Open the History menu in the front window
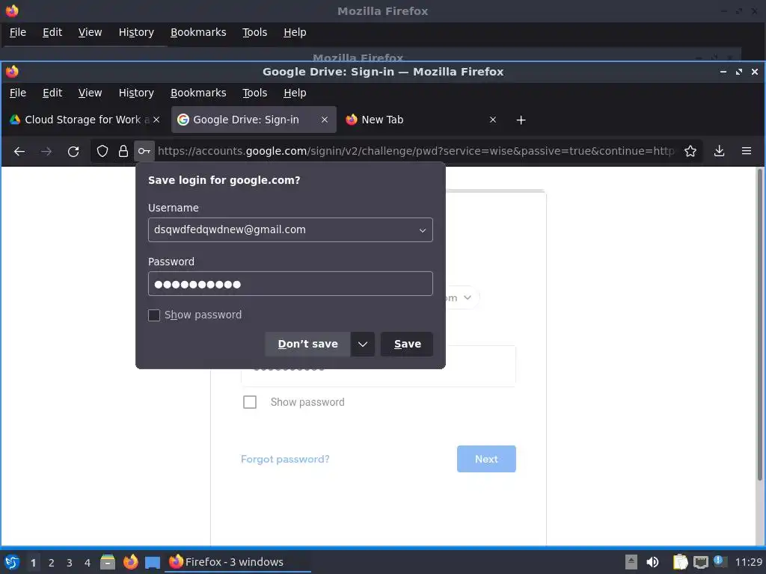 (136, 93)
